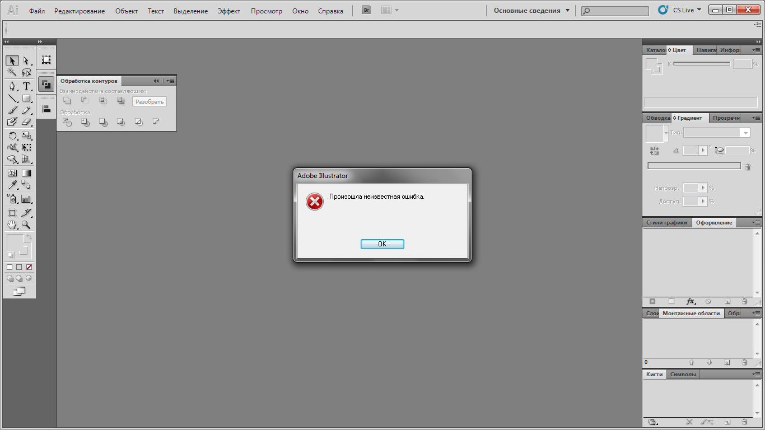This screenshot has width=765, height=430.
Task: Enable Draw Normal mode in toolbox
Action: (x=10, y=278)
